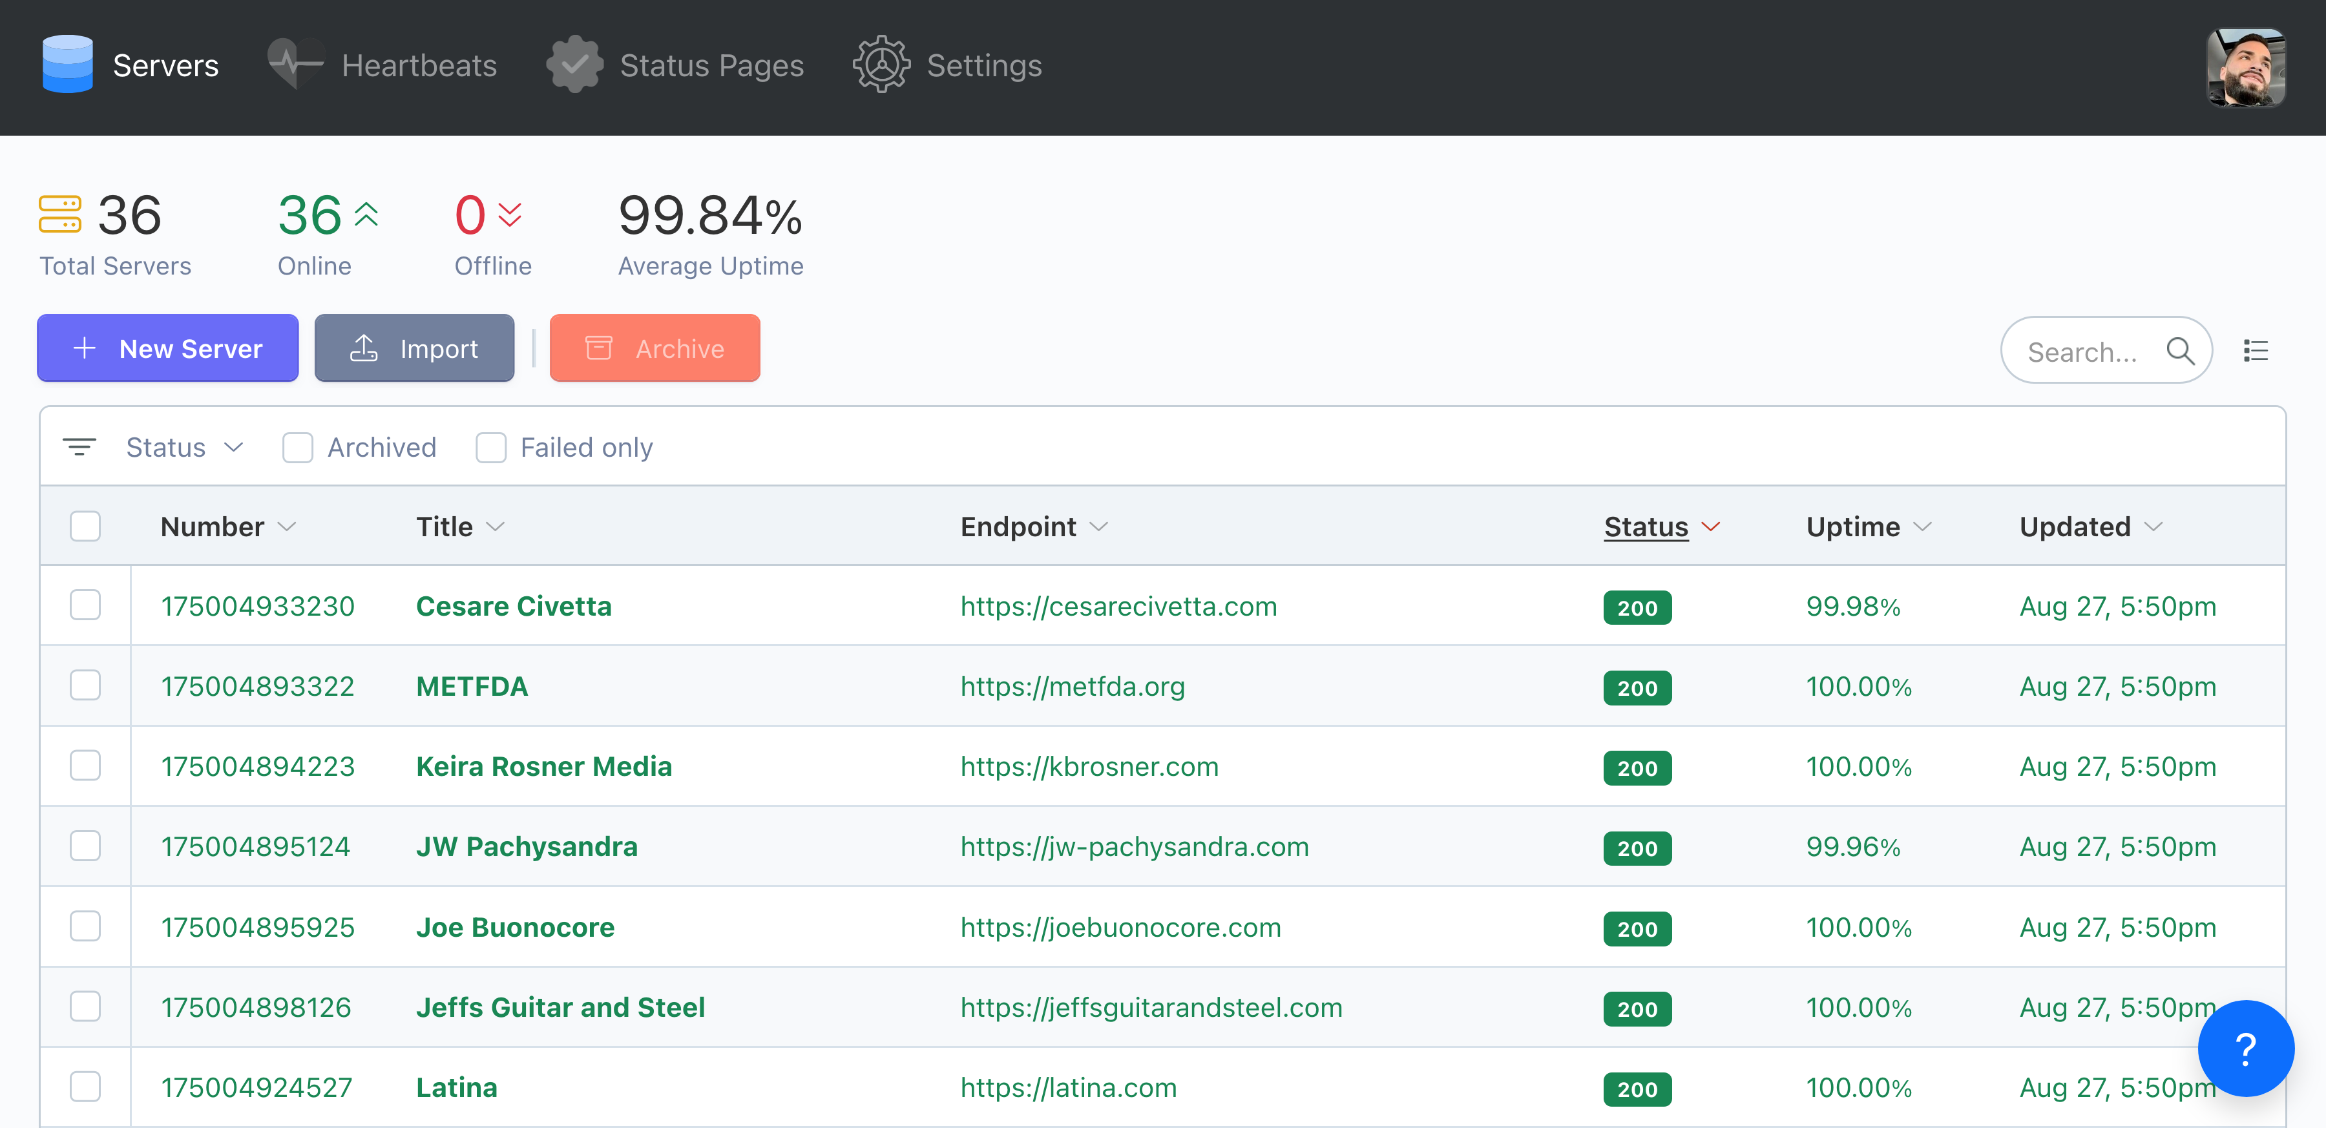The height and width of the screenshot is (1128, 2326).
Task: Open the https://metfda.org endpoint link
Action: point(1072,686)
